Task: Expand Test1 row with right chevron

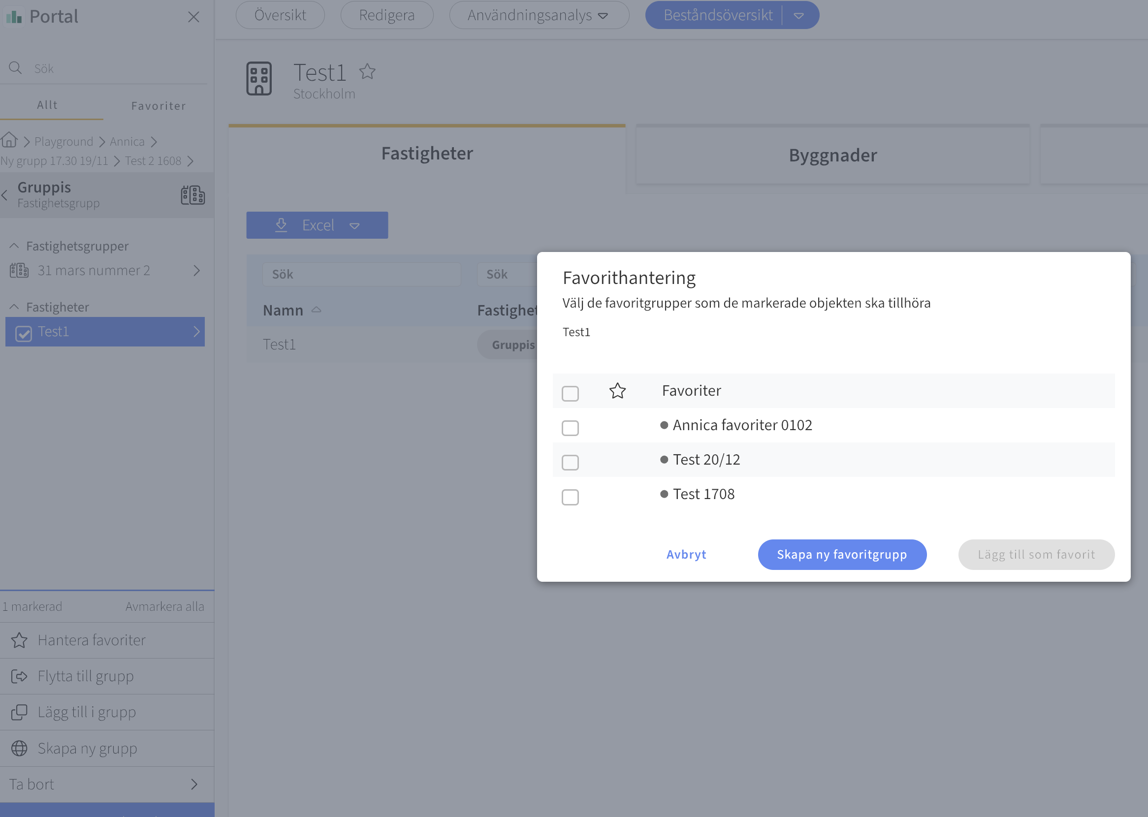Action: [197, 332]
